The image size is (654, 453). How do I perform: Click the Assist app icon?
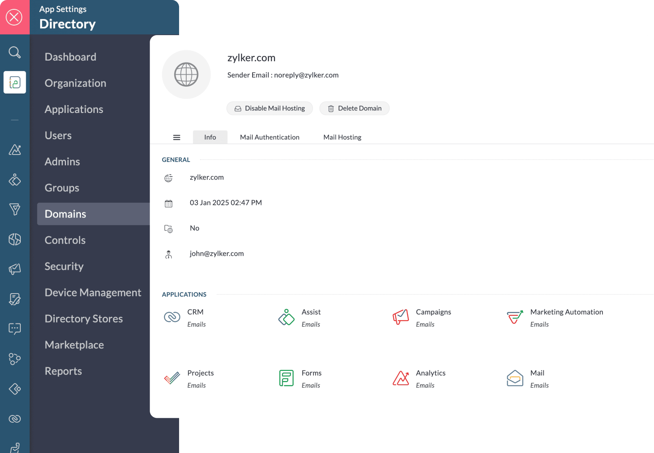(286, 317)
